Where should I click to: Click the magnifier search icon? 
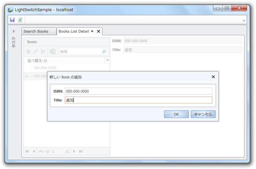point(104,51)
